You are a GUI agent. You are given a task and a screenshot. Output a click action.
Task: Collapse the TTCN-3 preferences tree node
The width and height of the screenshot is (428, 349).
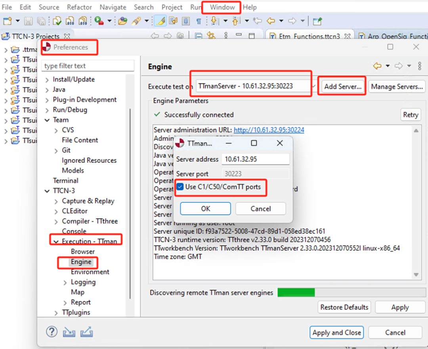click(x=48, y=191)
